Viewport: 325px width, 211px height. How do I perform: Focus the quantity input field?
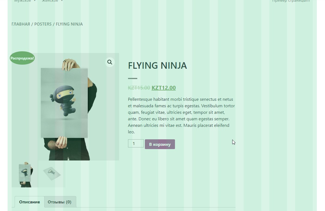click(x=136, y=143)
